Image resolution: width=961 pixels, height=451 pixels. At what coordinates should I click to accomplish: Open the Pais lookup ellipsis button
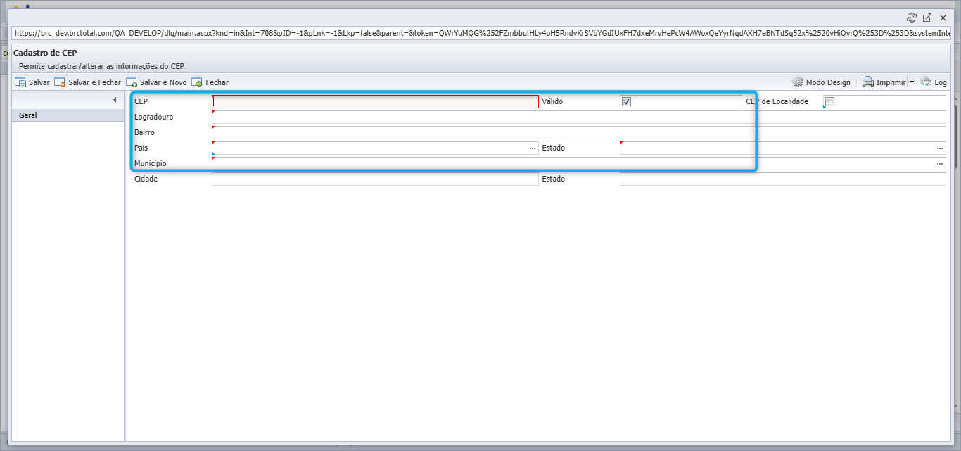tap(533, 148)
